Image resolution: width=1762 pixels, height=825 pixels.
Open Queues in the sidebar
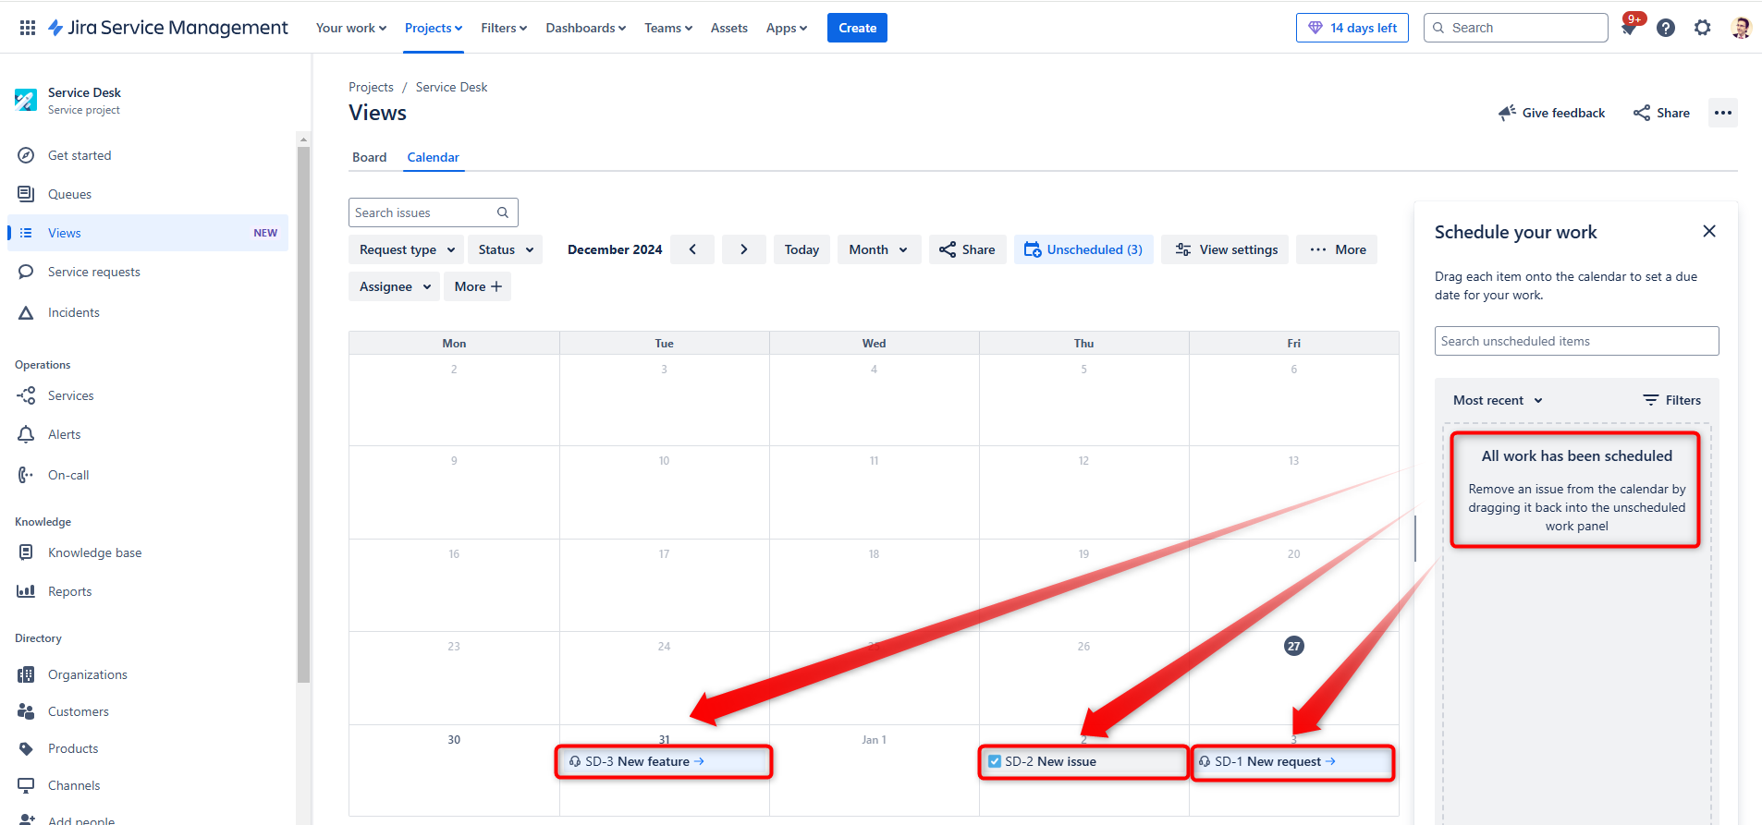148,194
